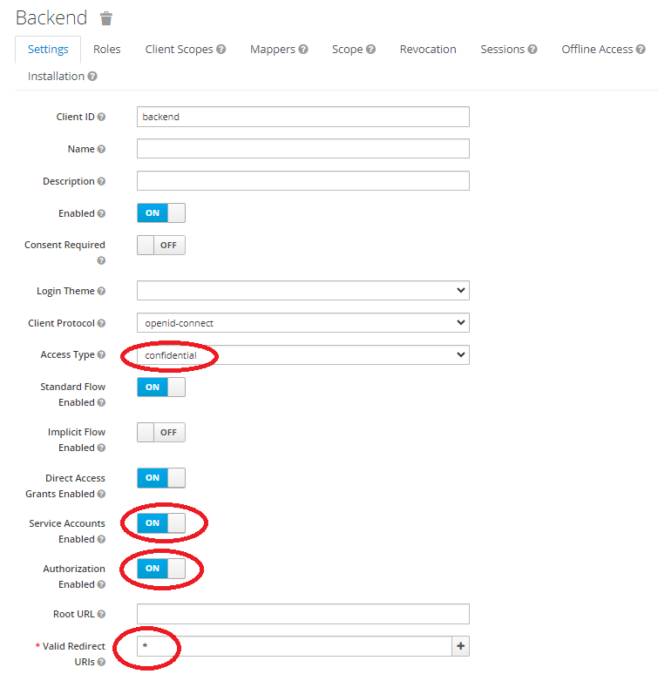Switch to the Installation tab
The width and height of the screenshot is (658, 674).
56,77
